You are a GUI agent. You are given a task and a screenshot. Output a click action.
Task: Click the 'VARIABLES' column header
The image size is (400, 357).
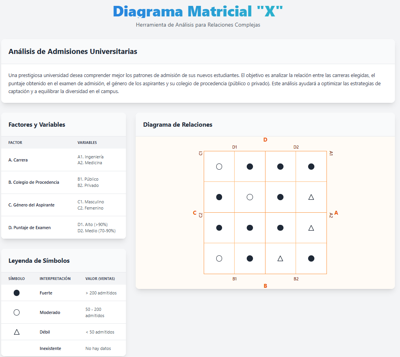87,143
